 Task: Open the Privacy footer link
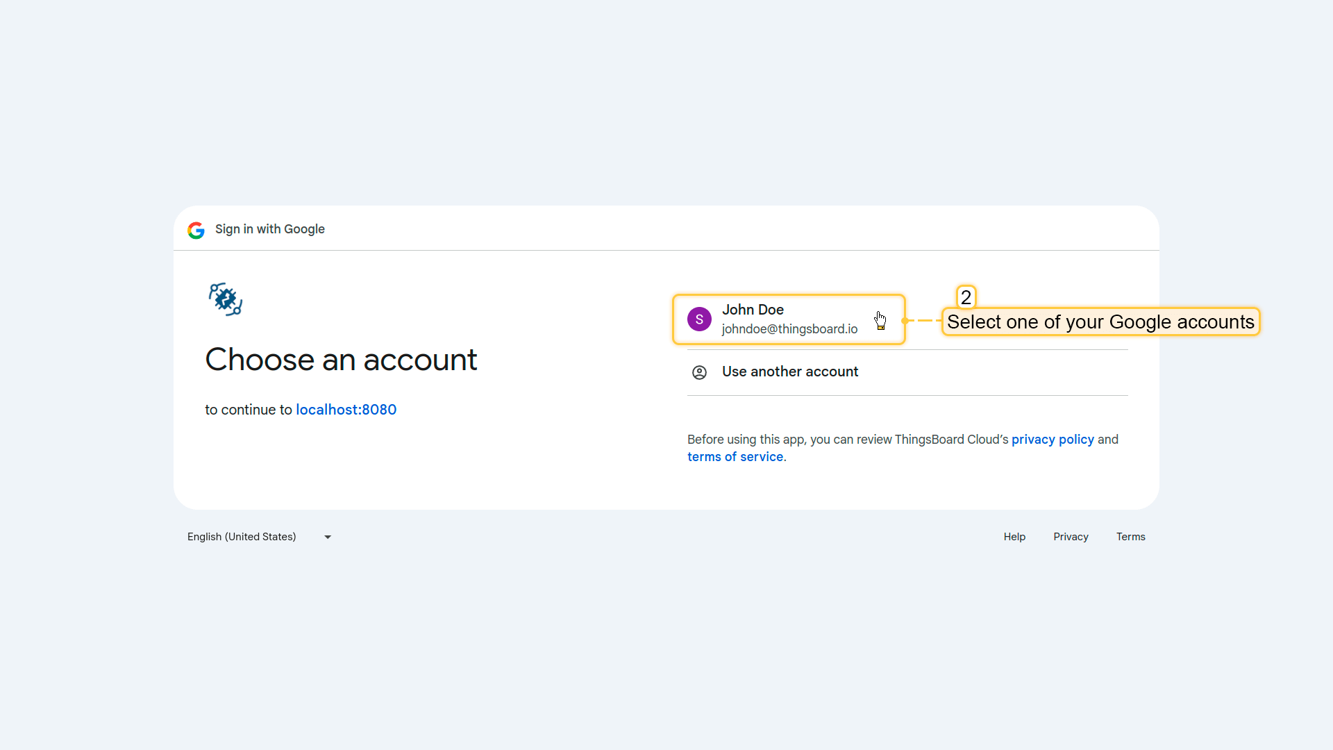[x=1071, y=537]
